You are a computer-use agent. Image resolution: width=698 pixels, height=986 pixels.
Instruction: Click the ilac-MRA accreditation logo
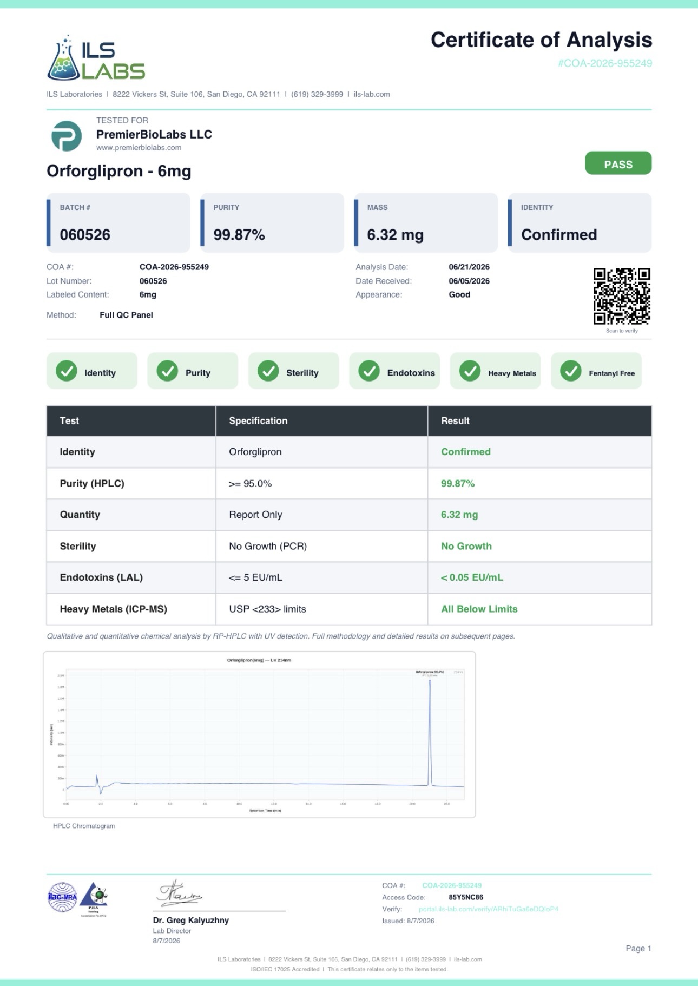tap(63, 897)
